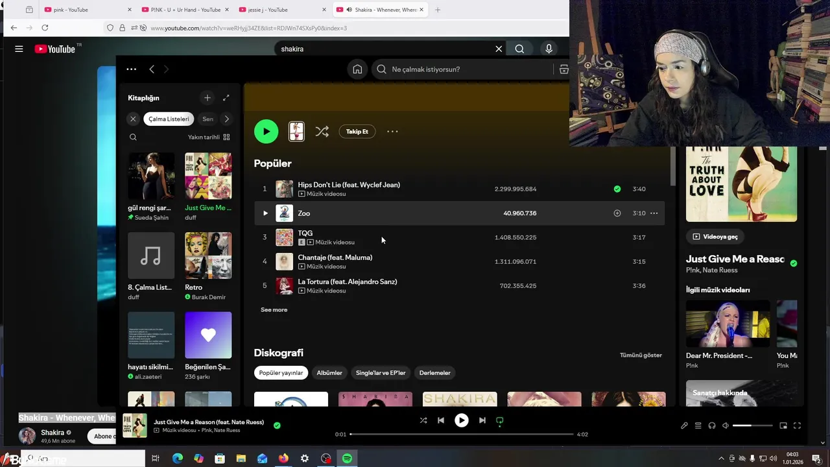
Task: Open Firefox from the Windows taskbar
Action: [x=283, y=459]
